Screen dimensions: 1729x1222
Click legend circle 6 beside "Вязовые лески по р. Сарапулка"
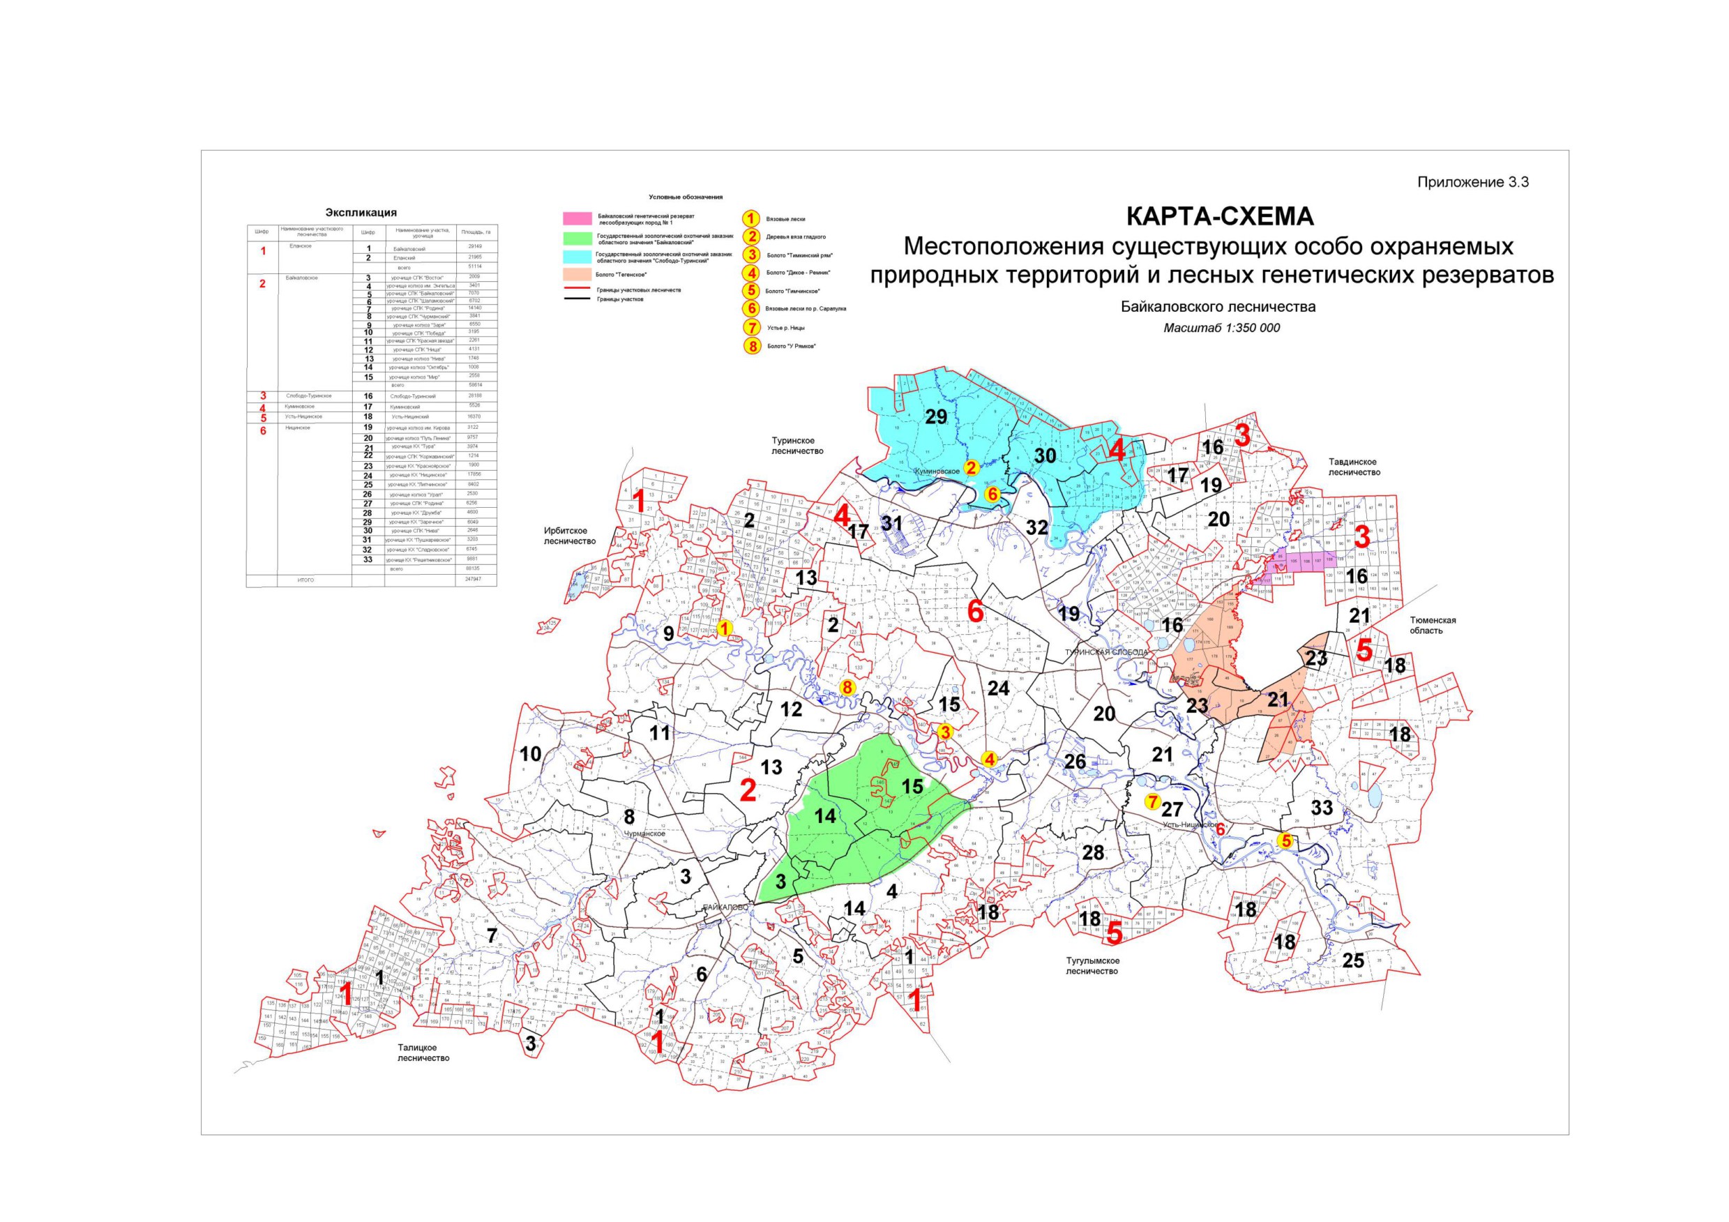(750, 309)
